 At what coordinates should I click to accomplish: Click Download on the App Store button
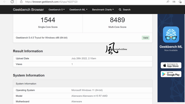(171, 65)
